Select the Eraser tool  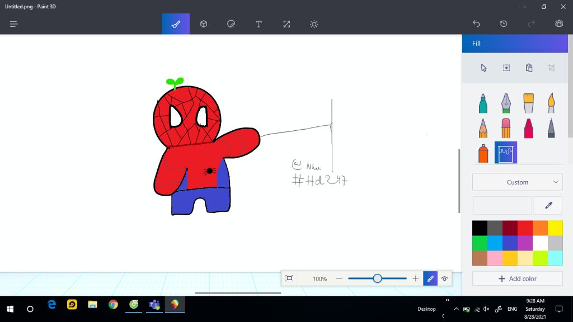coord(506,128)
